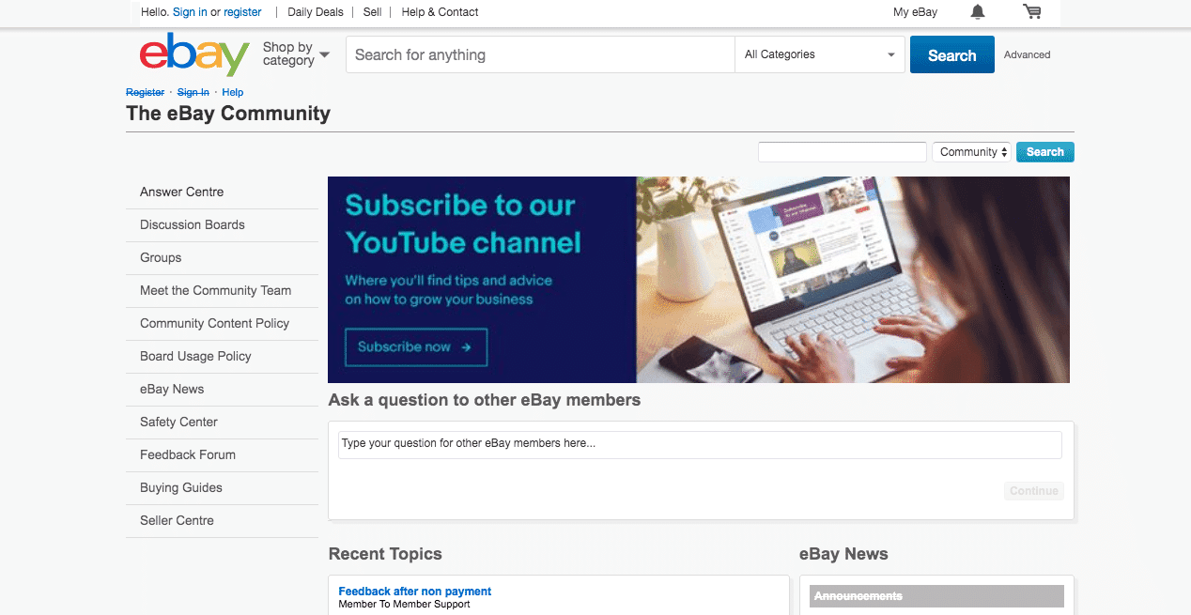Click Sign in link in top bar
The height and width of the screenshot is (615, 1191).
coord(190,12)
